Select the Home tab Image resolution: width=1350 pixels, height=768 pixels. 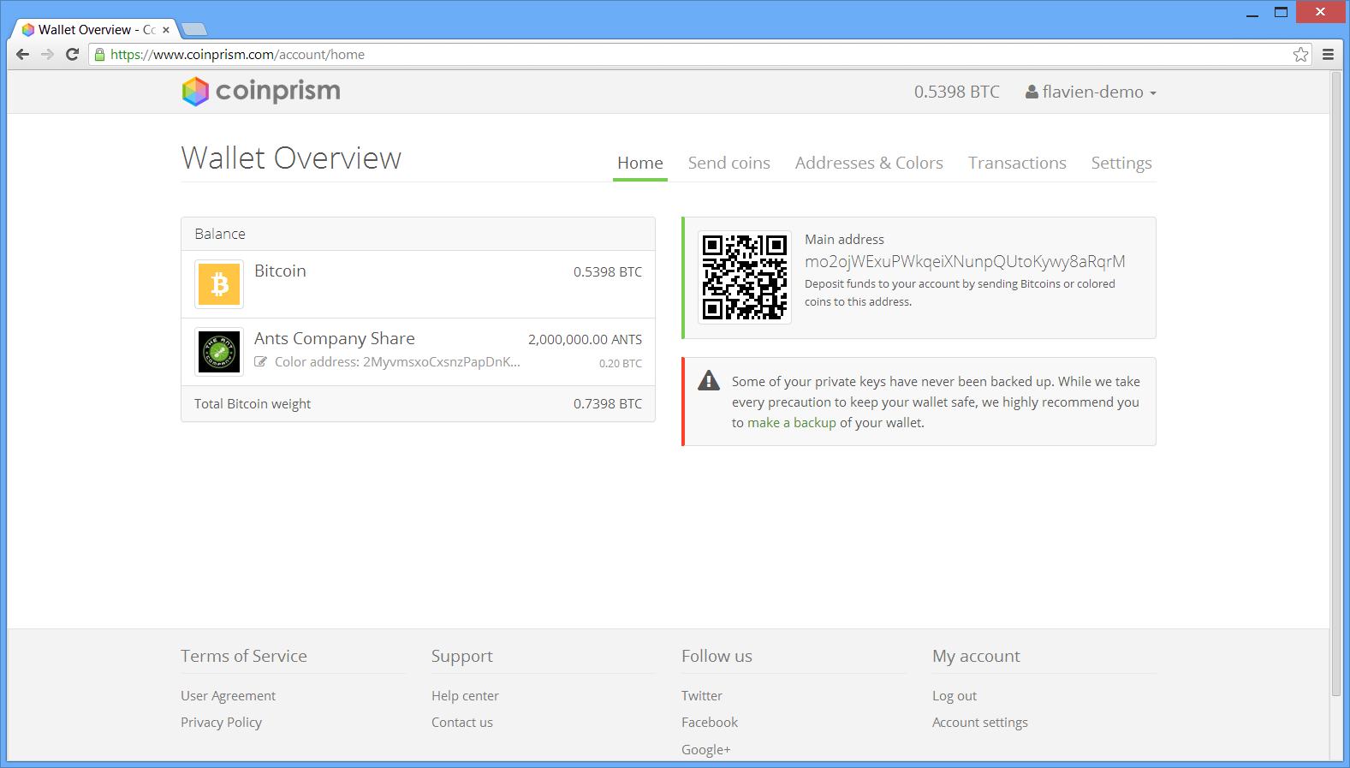coord(640,163)
